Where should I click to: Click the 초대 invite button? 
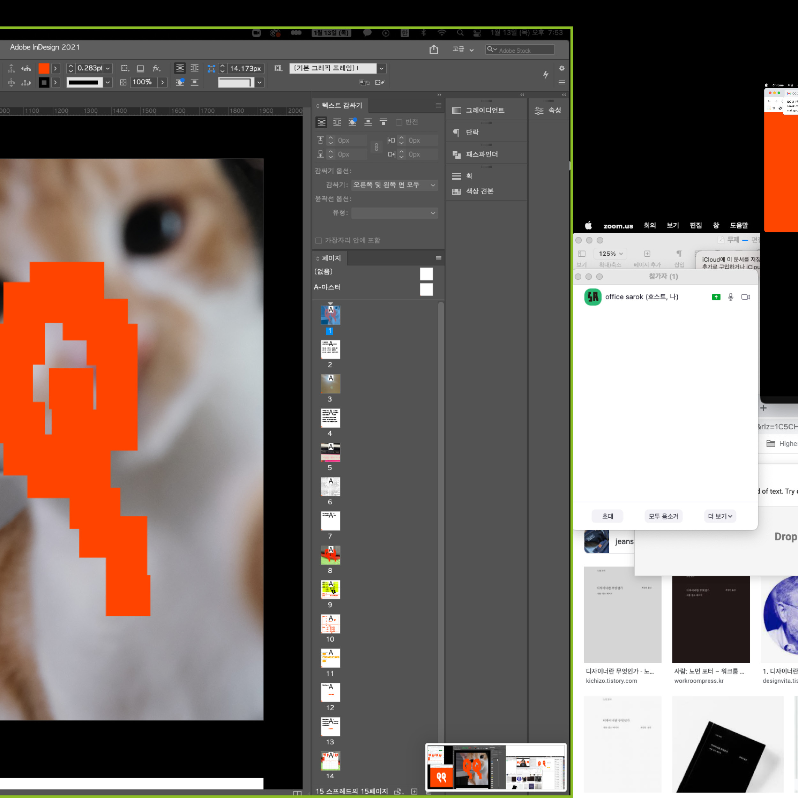pos(607,516)
